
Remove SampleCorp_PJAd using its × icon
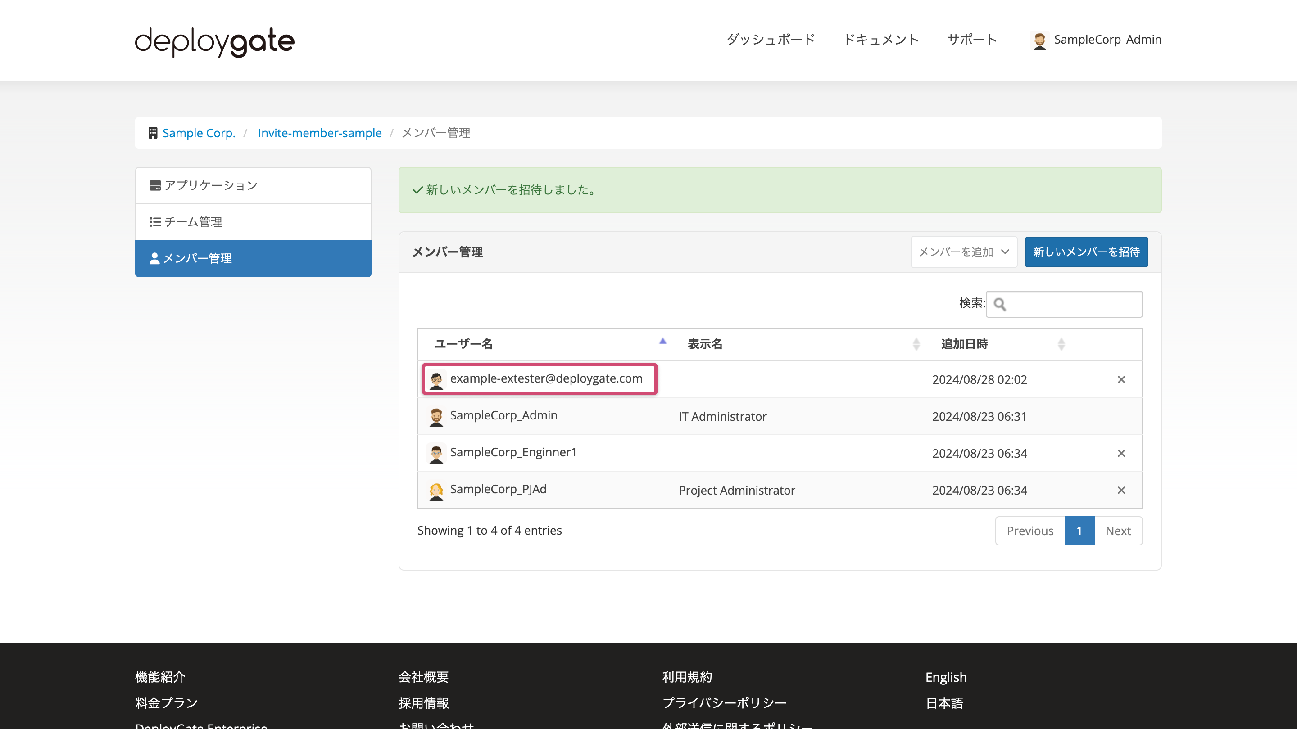click(x=1122, y=490)
